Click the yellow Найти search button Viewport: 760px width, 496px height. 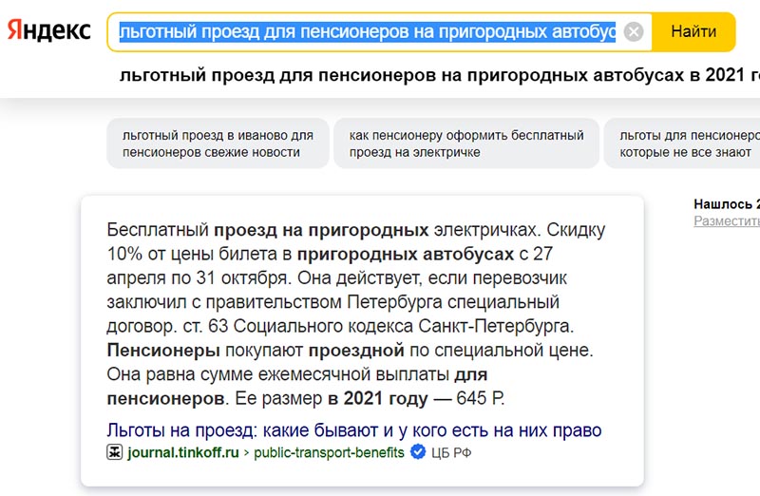pyautogui.click(x=693, y=32)
